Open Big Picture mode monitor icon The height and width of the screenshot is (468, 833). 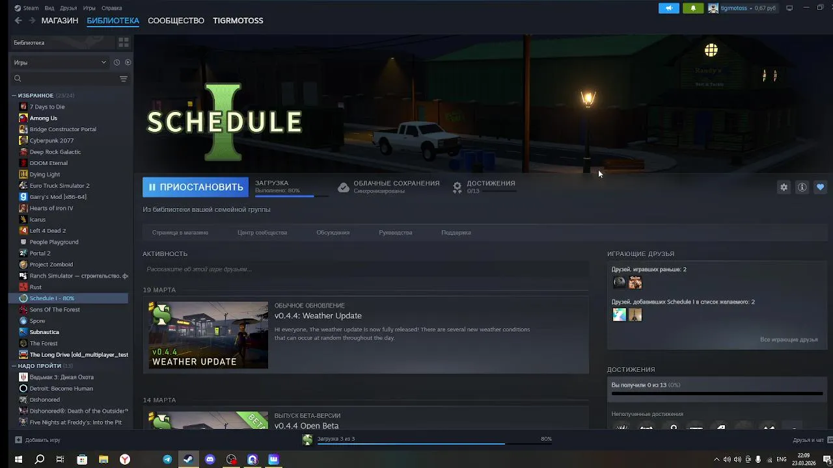coord(789,8)
